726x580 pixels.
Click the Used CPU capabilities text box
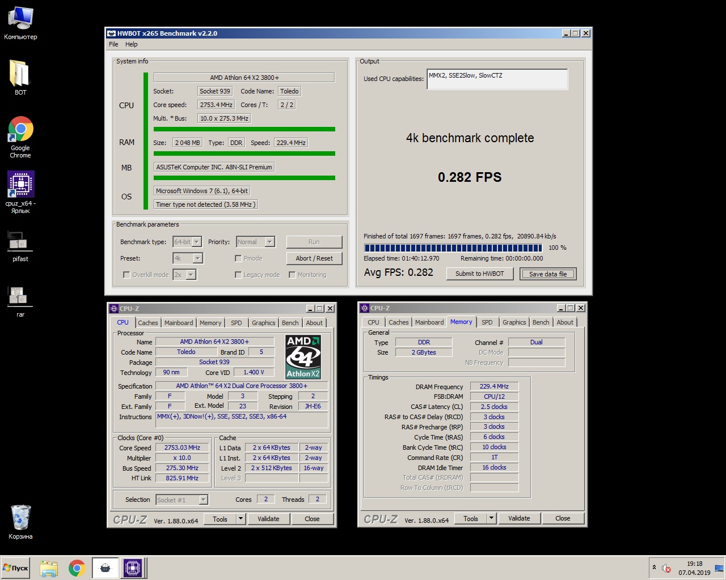pos(497,79)
